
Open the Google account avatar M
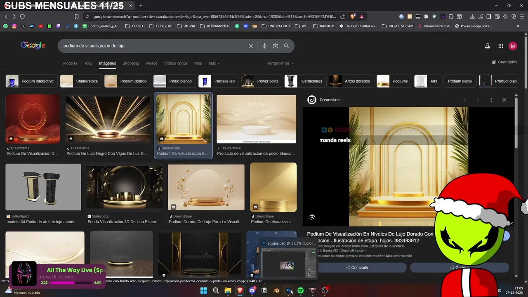[513, 46]
